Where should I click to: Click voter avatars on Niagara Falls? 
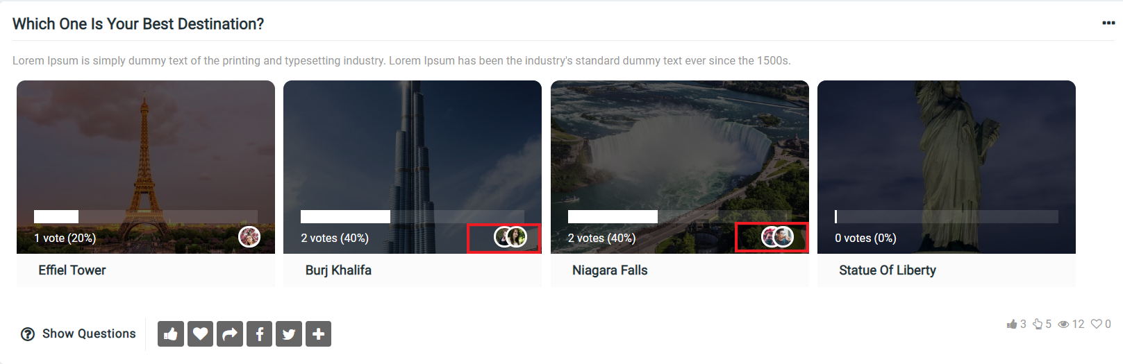click(x=777, y=237)
